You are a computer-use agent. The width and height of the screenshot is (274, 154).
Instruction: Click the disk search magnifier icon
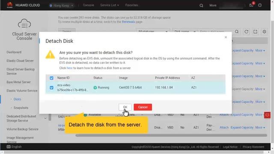[237, 31]
